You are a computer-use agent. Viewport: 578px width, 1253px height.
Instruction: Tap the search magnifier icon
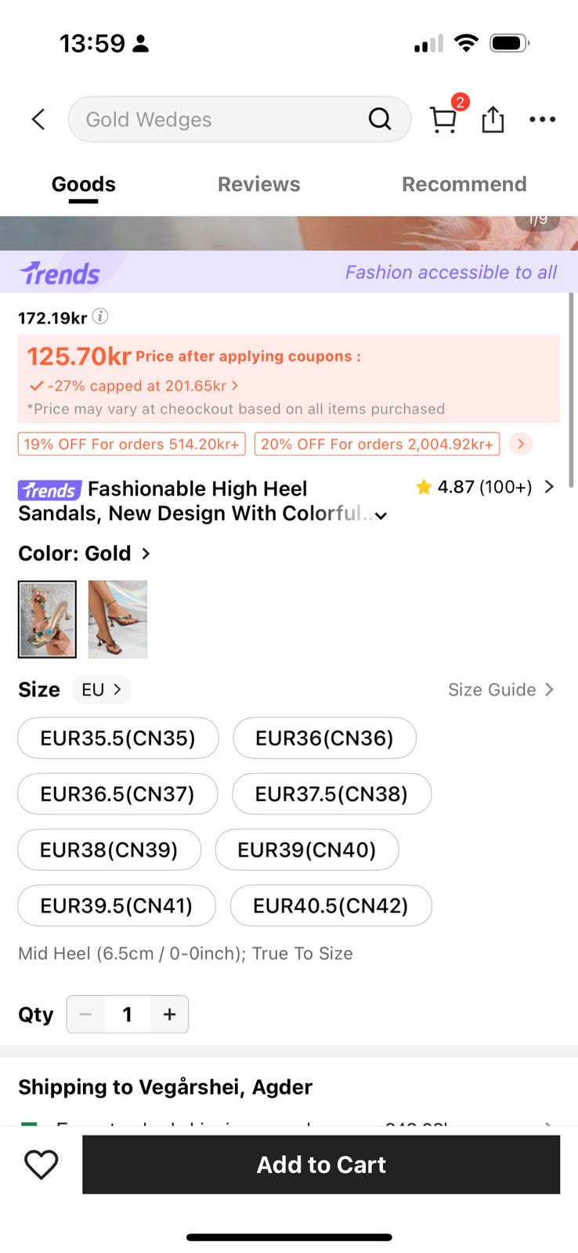(x=380, y=119)
